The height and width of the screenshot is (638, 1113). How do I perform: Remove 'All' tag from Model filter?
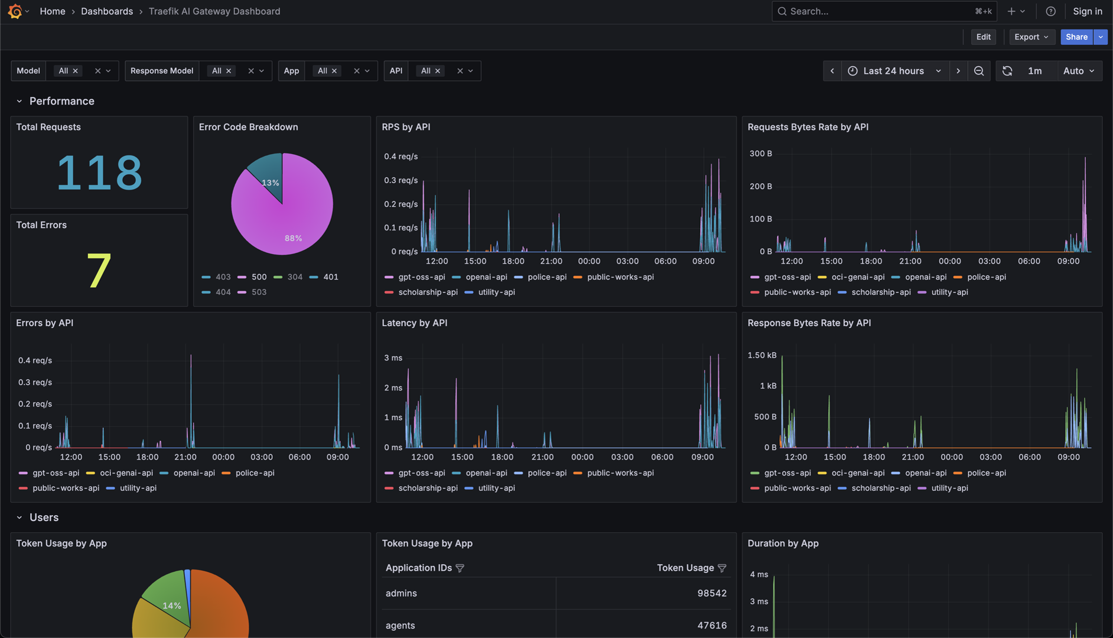[75, 71]
